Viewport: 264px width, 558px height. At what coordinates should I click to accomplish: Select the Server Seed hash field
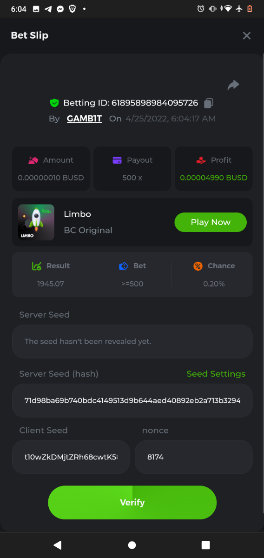click(x=132, y=400)
